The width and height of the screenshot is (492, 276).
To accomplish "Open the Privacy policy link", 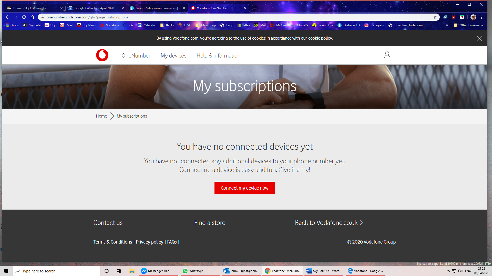I will point(149,242).
